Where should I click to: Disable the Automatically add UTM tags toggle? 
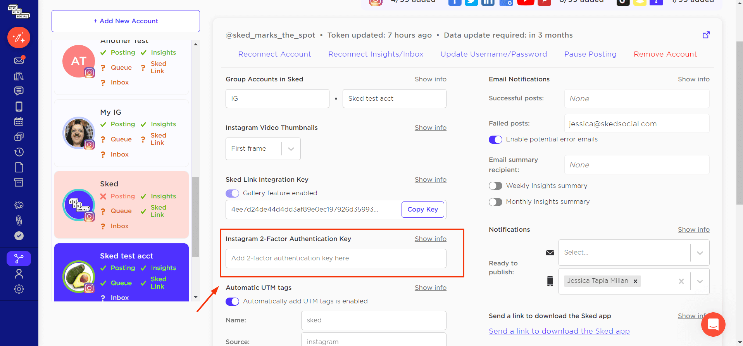pyautogui.click(x=232, y=301)
